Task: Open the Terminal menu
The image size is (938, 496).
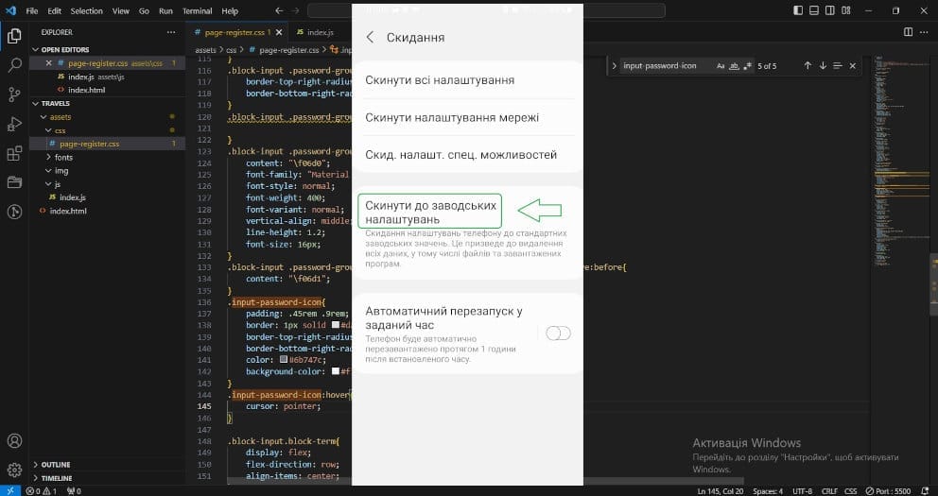Action: [197, 11]
